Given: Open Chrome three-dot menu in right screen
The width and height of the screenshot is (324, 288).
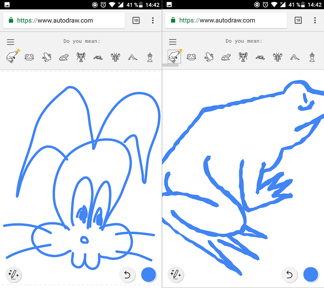Looking at the screenshot, I should tap(315, 20).
